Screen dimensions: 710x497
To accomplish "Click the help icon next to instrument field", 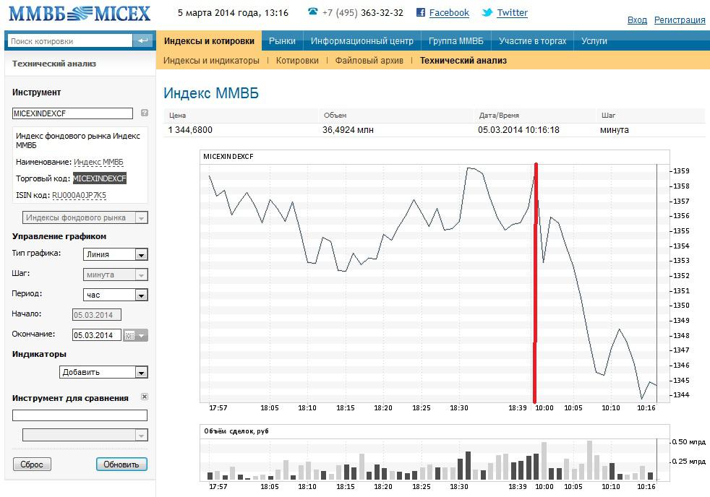I will pos(145,113).
